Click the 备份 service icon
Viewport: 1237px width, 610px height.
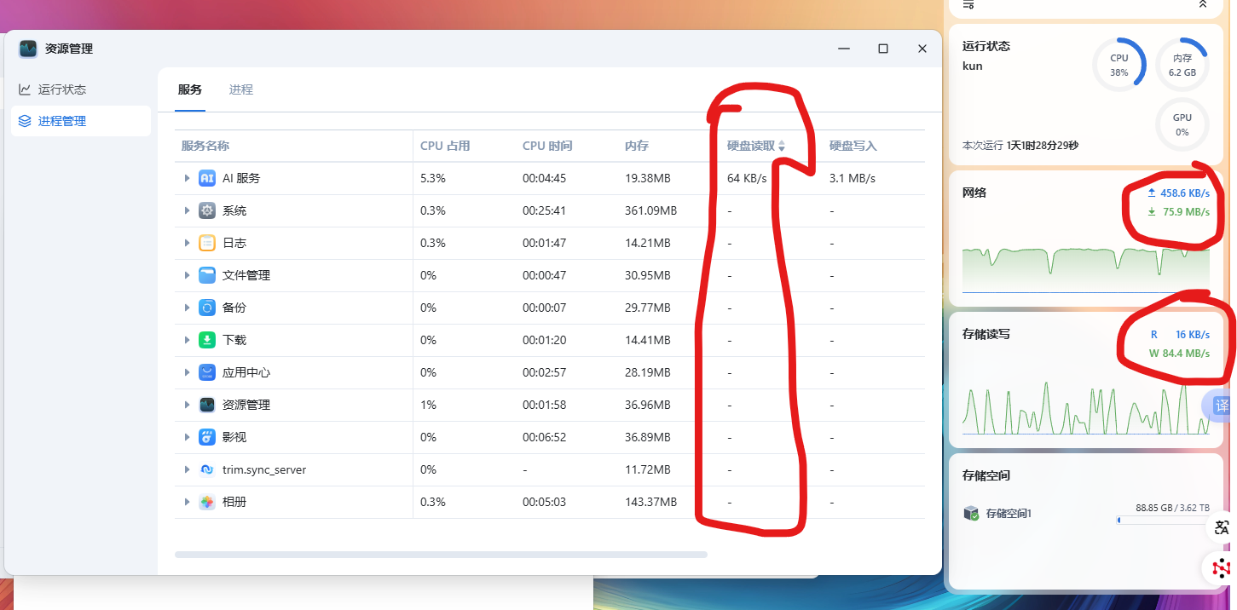(207, 308)
